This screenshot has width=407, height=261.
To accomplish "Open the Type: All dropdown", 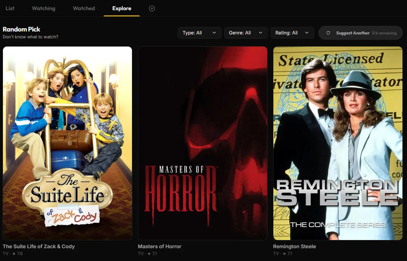I will [200, 33].
